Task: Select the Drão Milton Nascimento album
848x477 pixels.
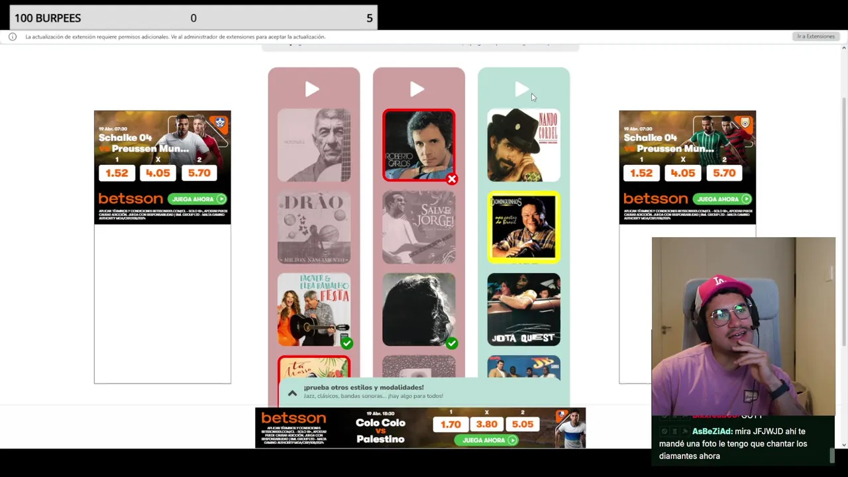Action: point(314,227)
